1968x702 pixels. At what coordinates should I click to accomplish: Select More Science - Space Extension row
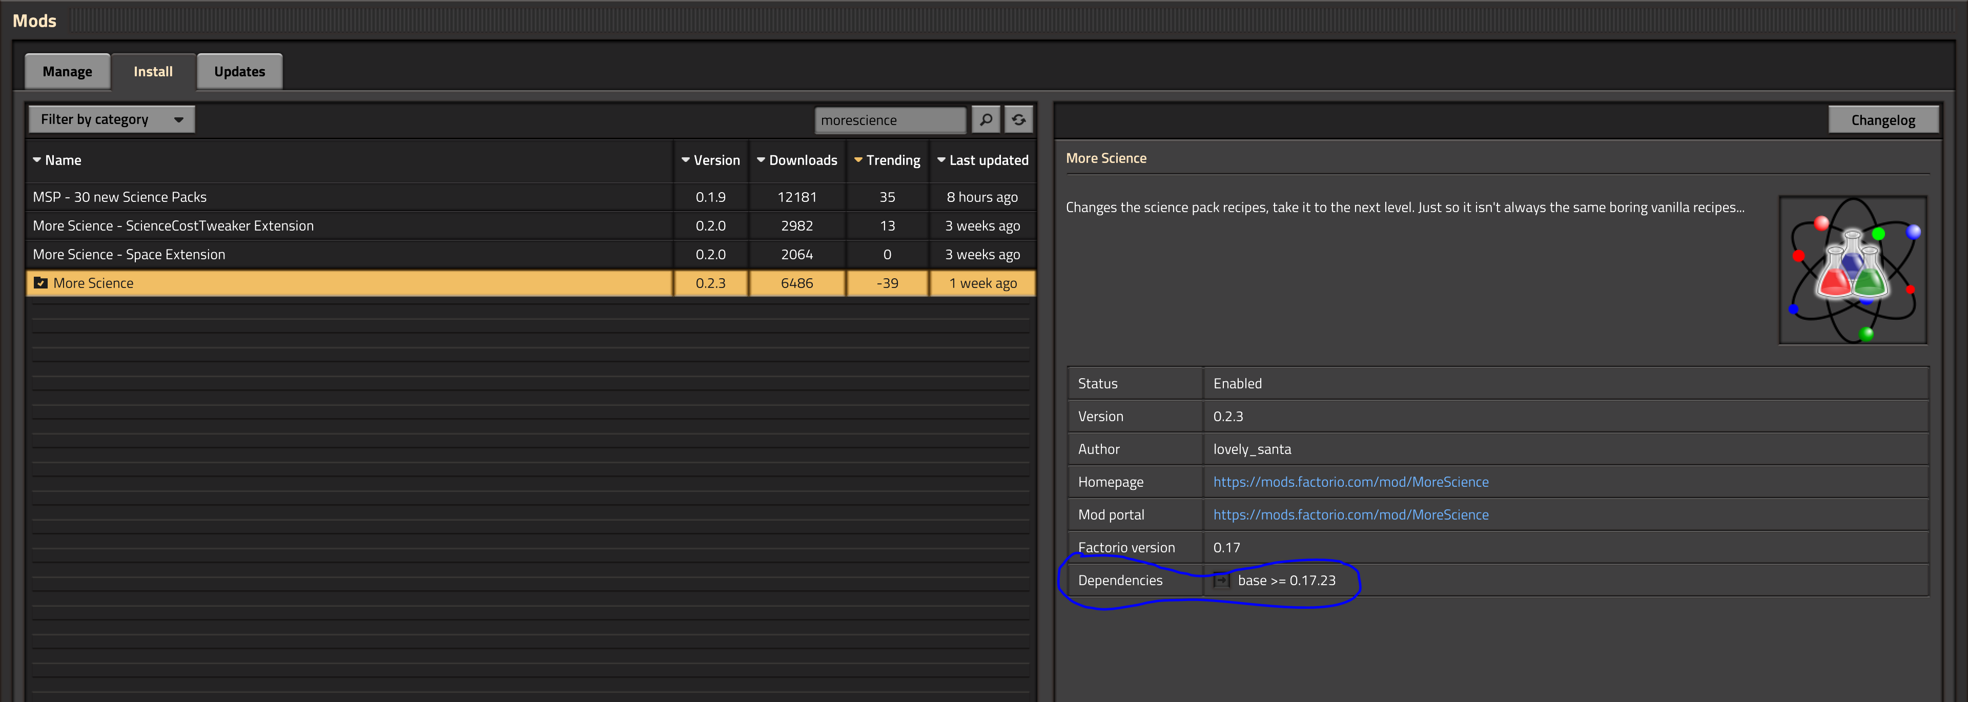pos(531,254)
